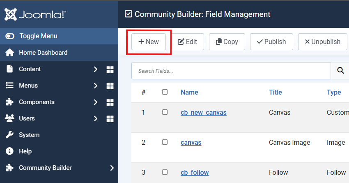The height and width of the screenshot is (183, 349).
Task: Click the 'Follow' title in row 3
Action: (x=278, y=173)
